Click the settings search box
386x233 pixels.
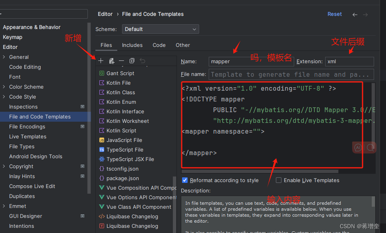point(43,14)
